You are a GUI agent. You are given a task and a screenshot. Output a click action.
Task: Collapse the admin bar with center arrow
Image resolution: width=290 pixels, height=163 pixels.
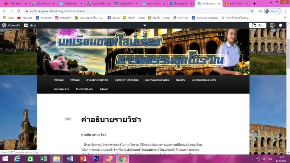pyautogui.click(x=145, y=25)
